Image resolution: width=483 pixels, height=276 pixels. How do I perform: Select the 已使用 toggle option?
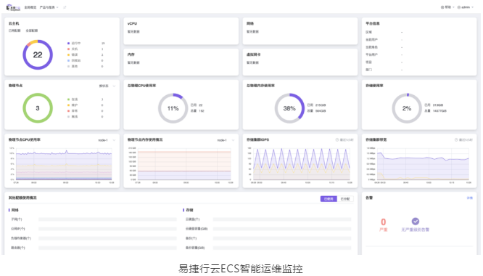click(329, 199)
